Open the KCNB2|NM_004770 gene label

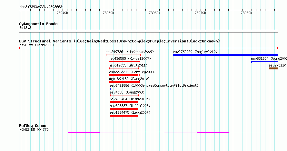pyautogui.click(x=34, y=129)
